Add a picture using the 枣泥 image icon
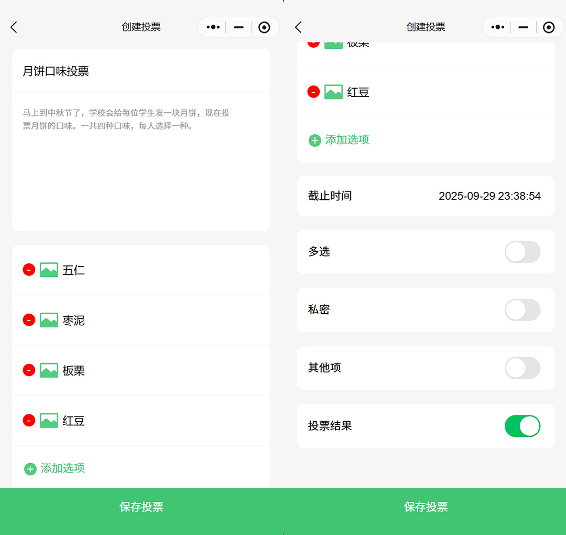 (x=49, y=320)
